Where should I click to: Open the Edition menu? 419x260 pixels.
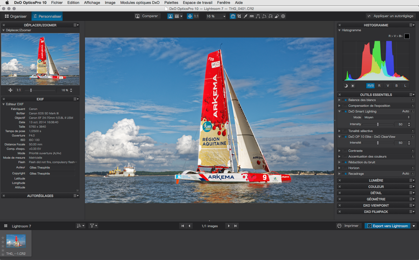(73, 3)
